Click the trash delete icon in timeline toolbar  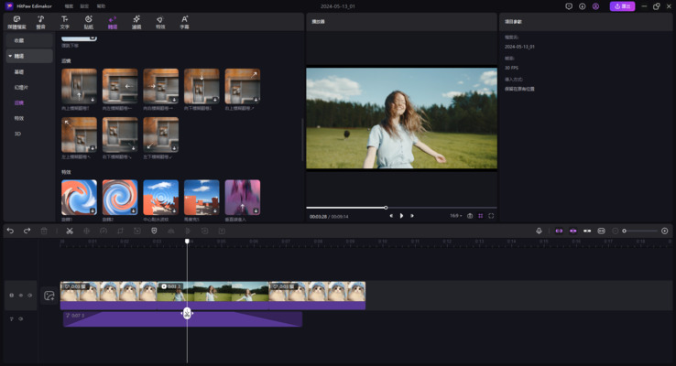44,231
